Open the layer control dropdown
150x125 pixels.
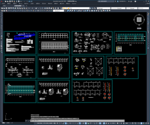(76, 8)
